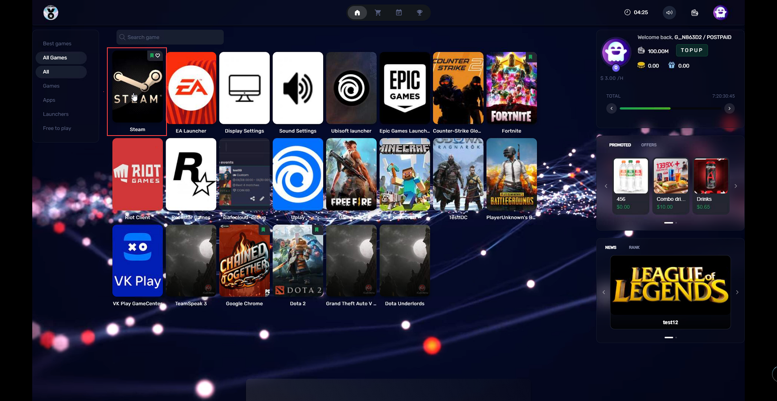Screen dimensions: 777x401
Task: Toggle the bookmark flag on Fortnite tile
Action: click(531, 57)
